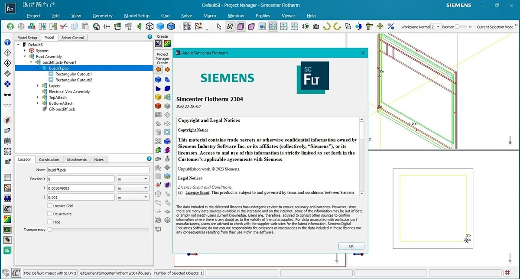Select the arrow pointer selection tool
Screen dimensions: 520x279
(x=219, y=27)
